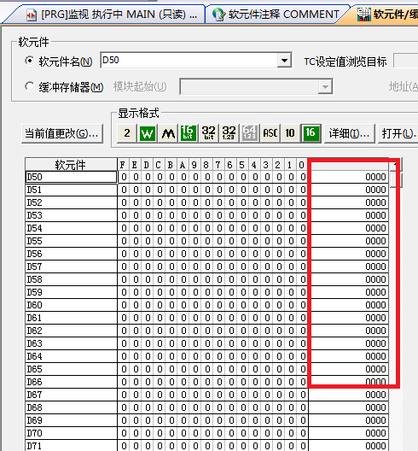418x451 pixels.
Task: Select the D50 device cell in the table
Action: click(x=71, y=177)
